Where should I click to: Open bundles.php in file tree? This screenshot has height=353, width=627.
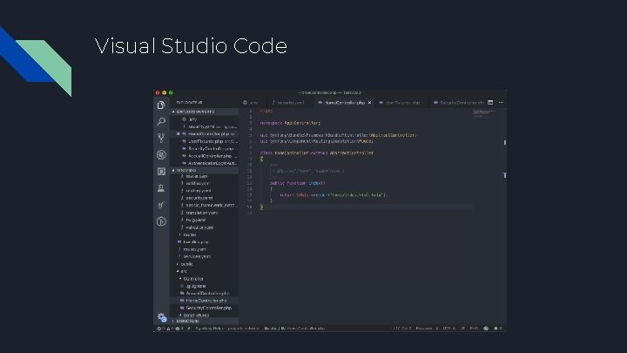tap(195, 242)
